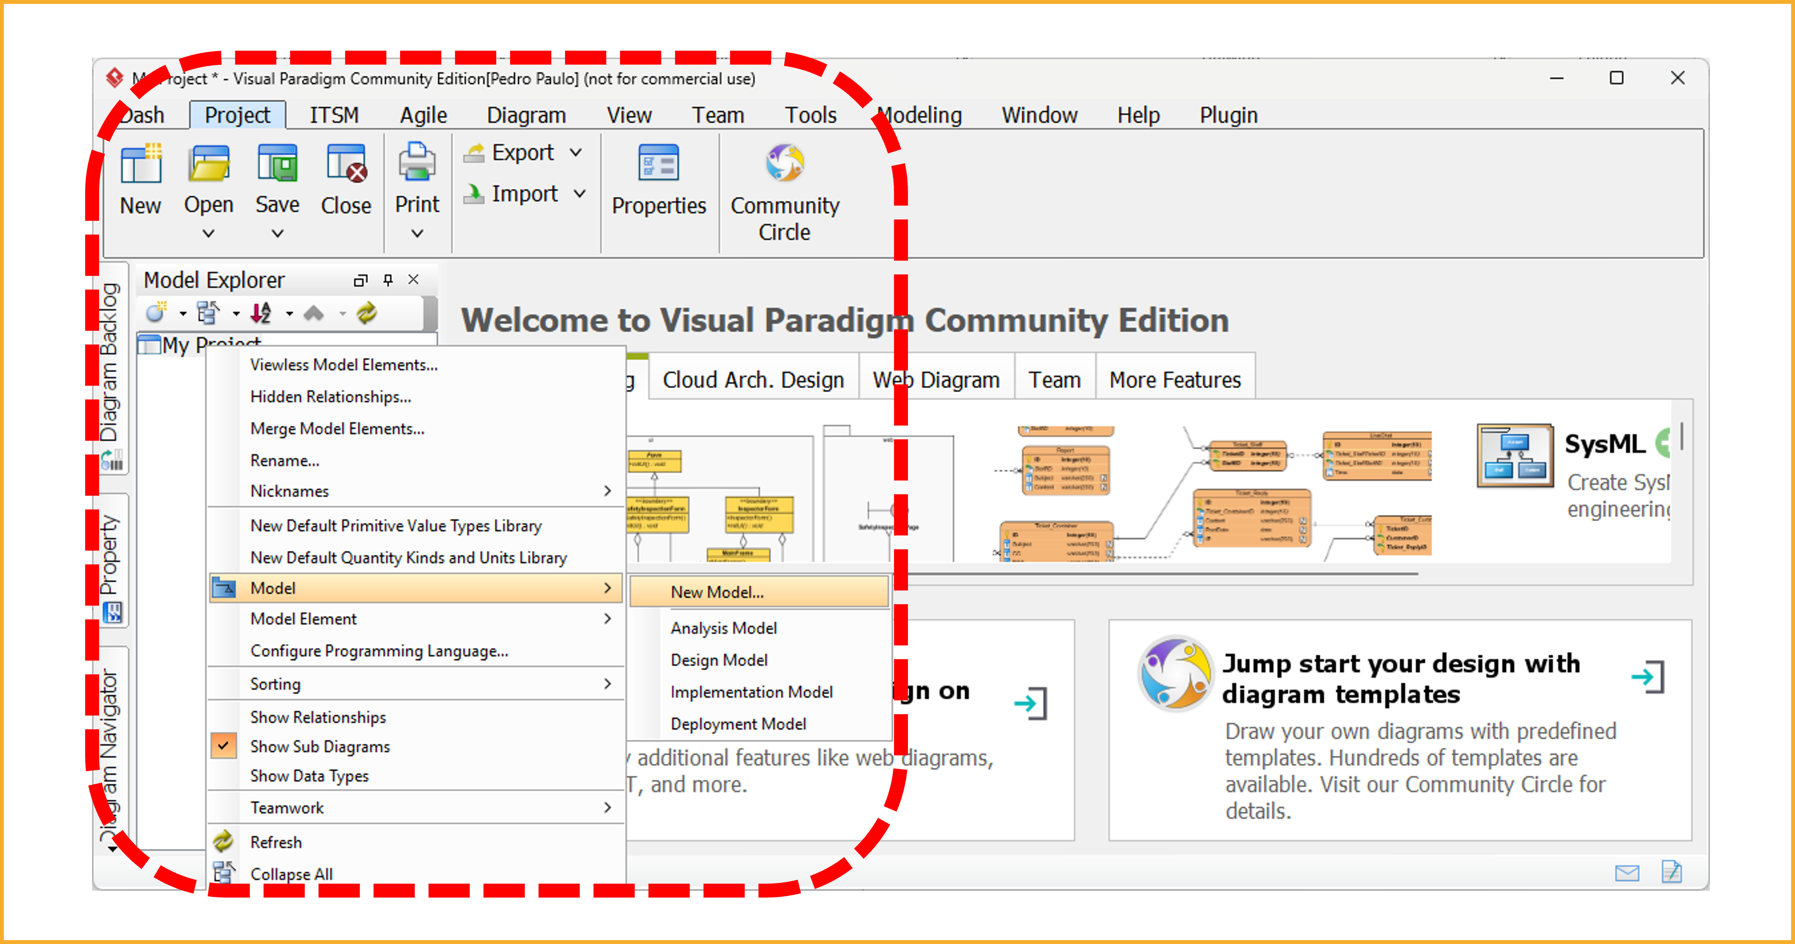Click Configure Programming Language... entry

tap(415, 651)
